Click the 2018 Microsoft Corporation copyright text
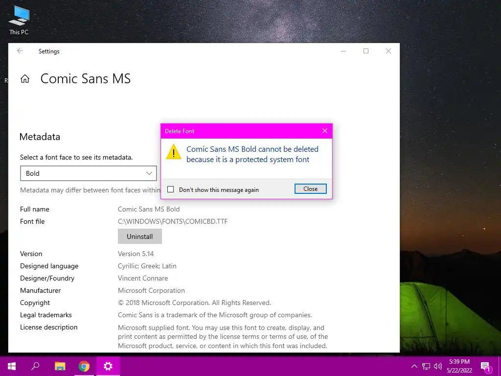This screenshot has width=501, height=376. [x=194, y=303]
